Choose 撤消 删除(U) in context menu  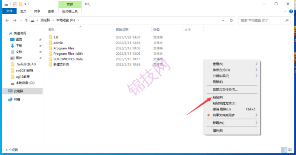(232, 109)
